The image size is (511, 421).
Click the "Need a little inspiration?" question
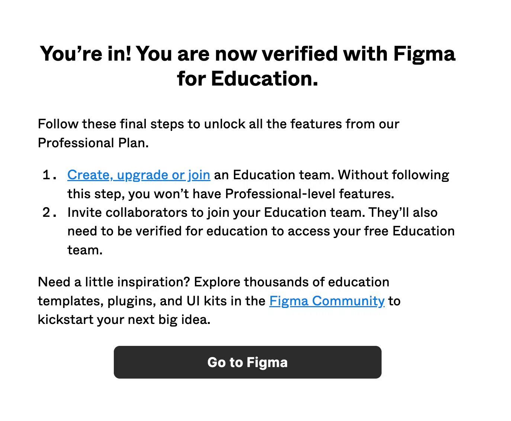click(x=114, y=282)
